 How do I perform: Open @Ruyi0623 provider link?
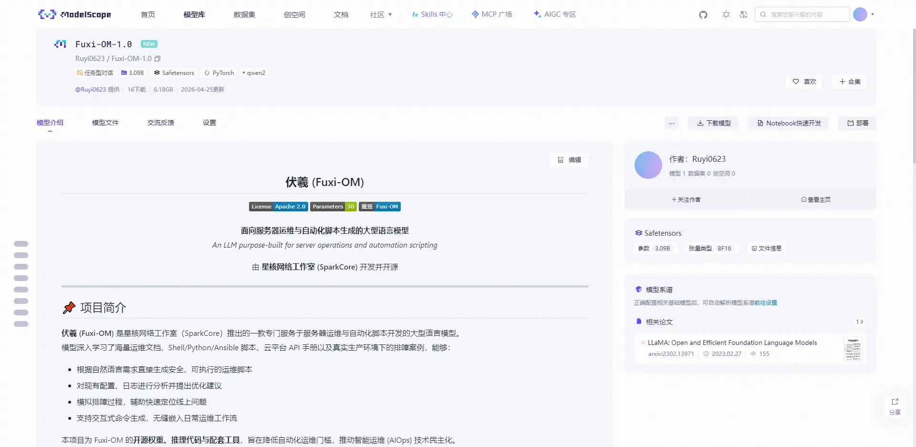coord(90,89)
